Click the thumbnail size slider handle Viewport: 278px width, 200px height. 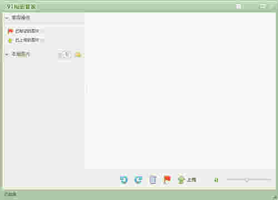[x=247, y=179]
